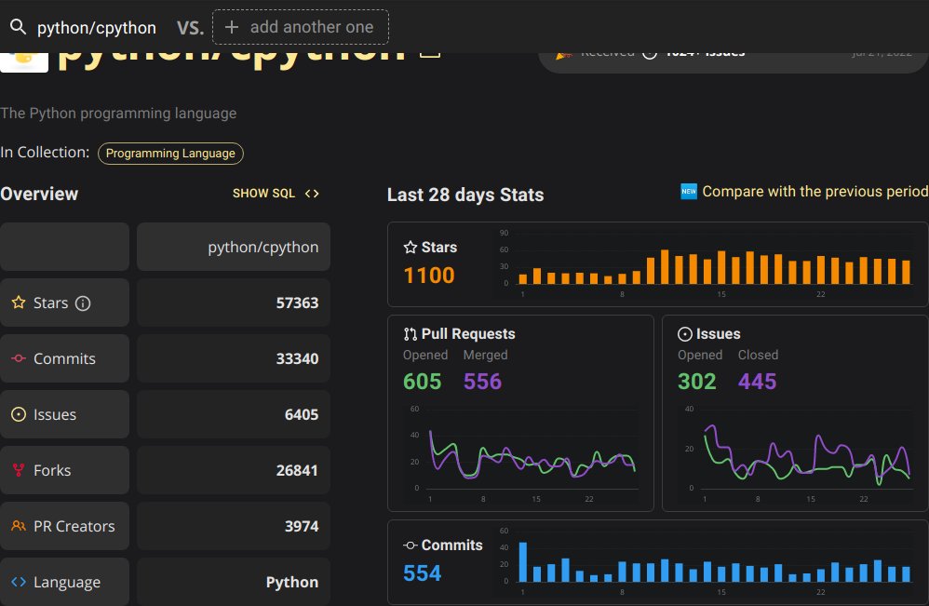Click the Forks icon in Overview table
The height and width of the screenshot is (606, 929).
(19, 470)
